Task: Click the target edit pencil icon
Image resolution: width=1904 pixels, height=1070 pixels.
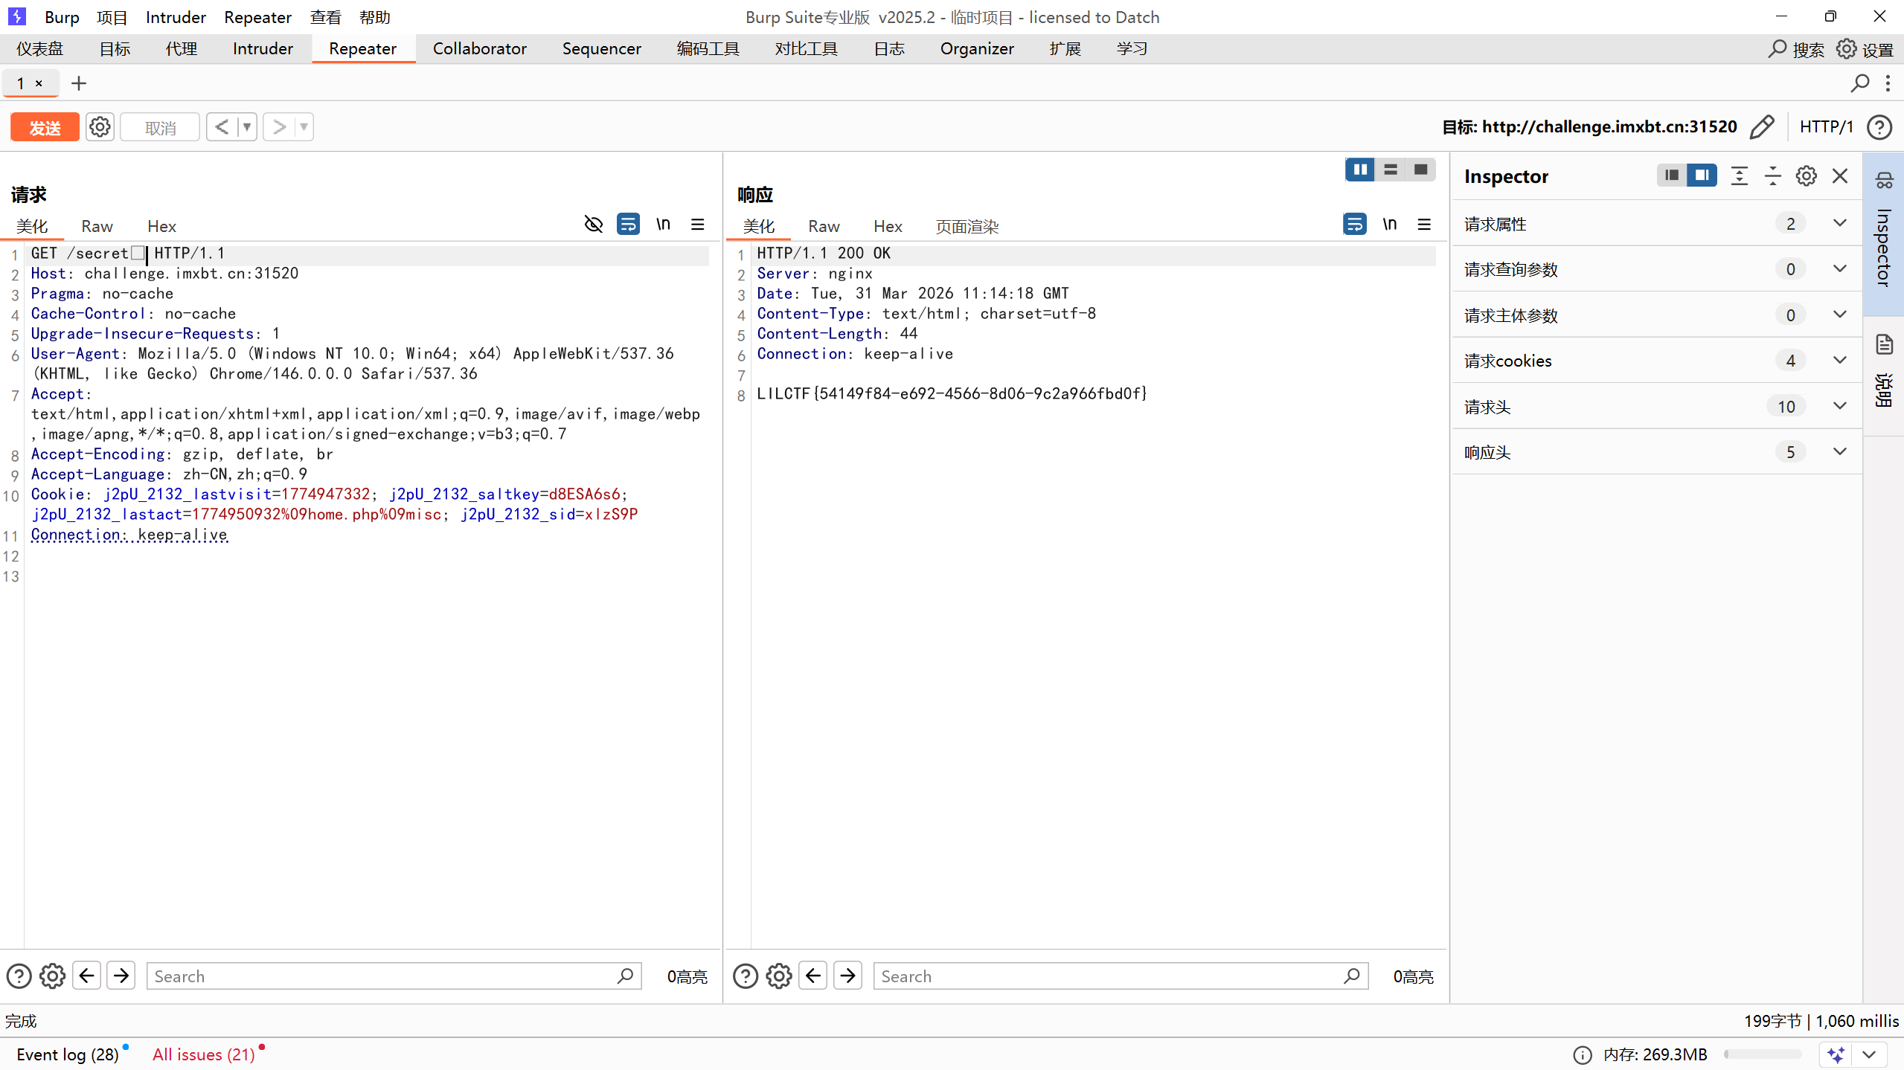Action: coord(1761,127)
